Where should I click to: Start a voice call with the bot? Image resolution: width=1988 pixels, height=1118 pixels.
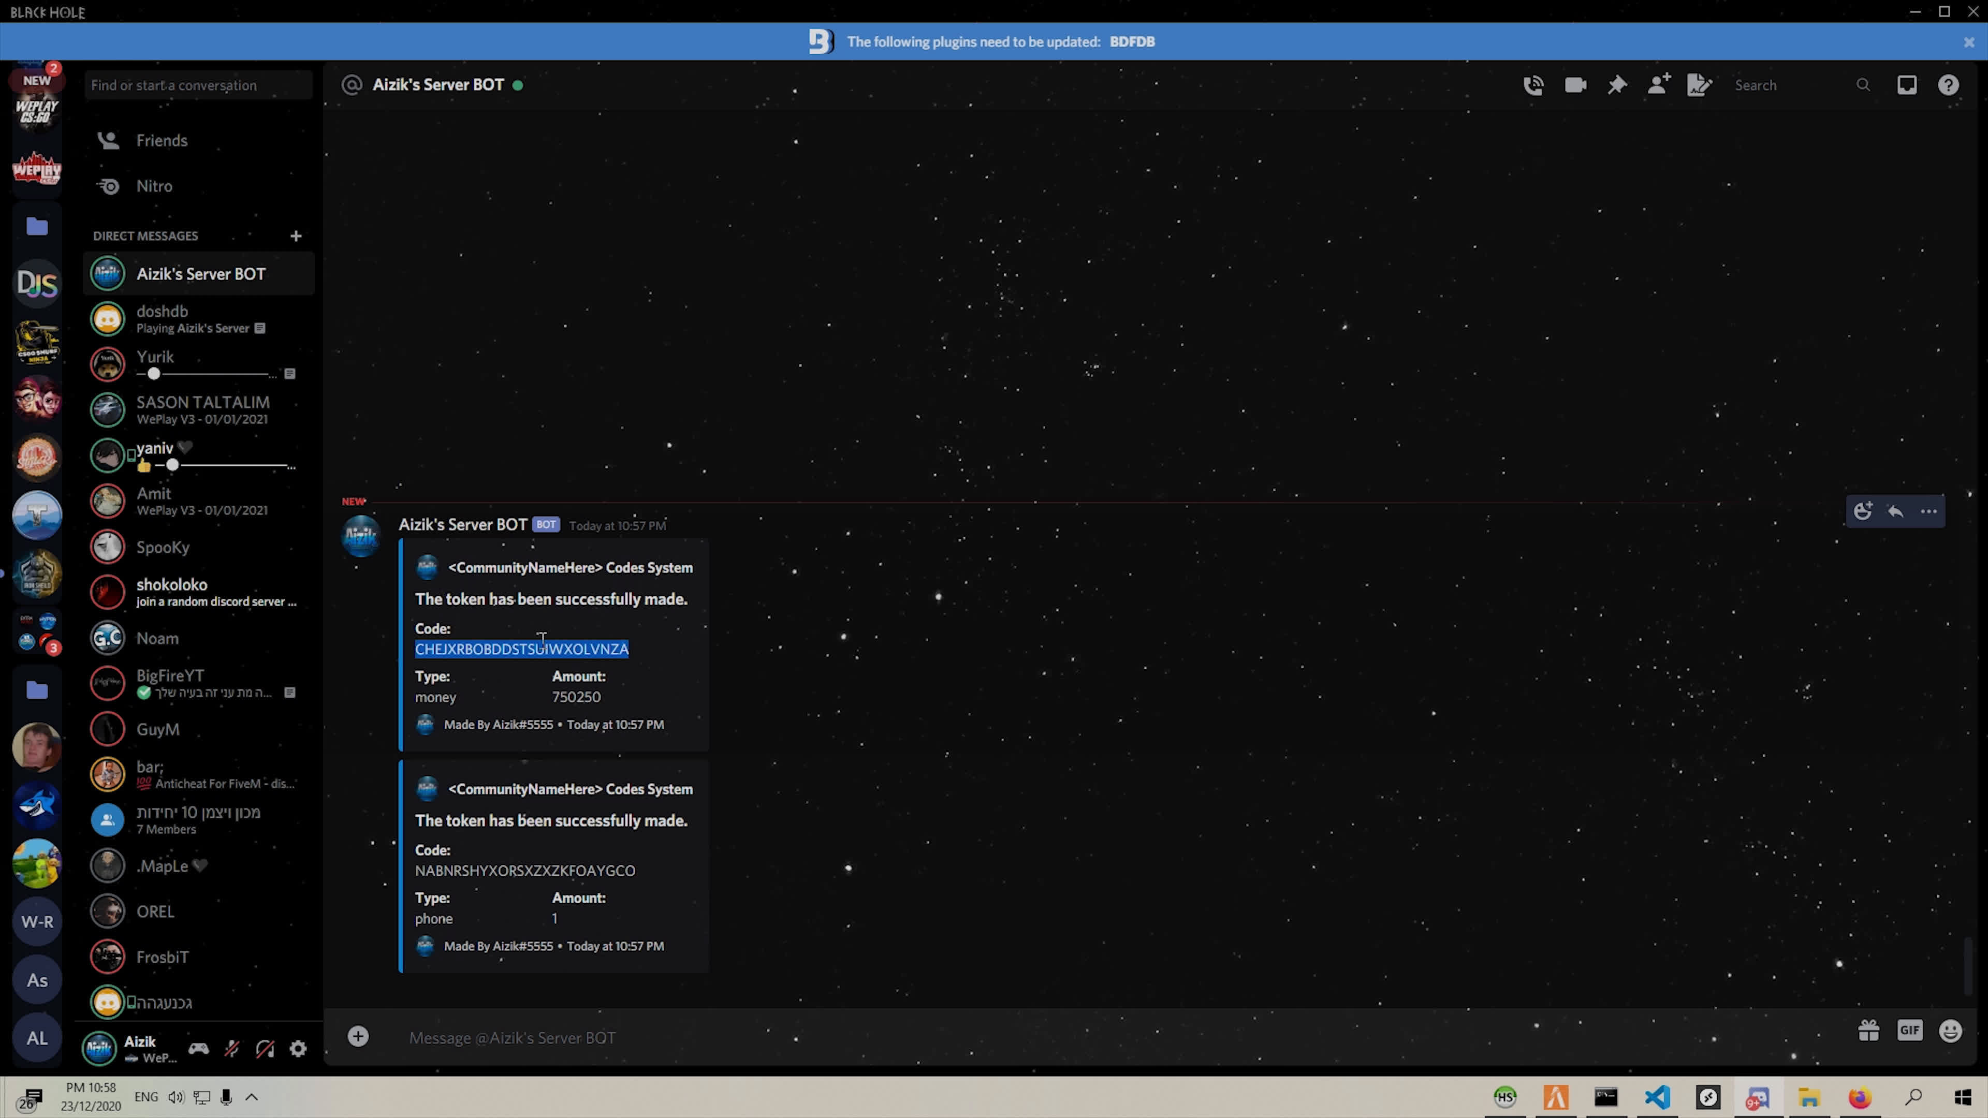[1533, 85]
